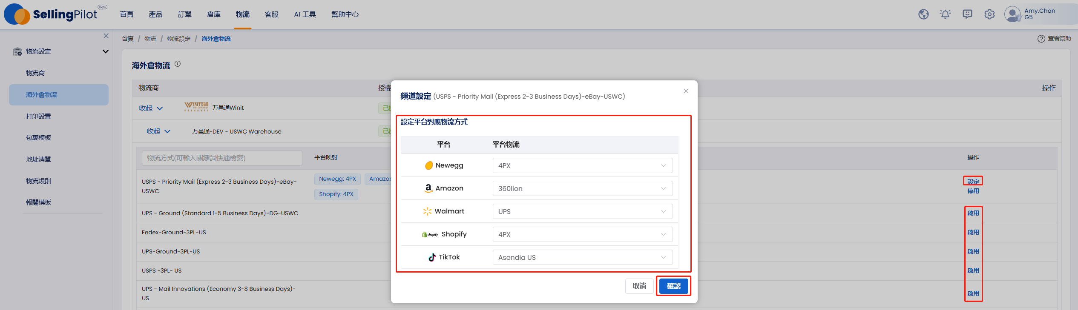Click 啟用 for UPS-Ground-3PL-US

click(973, 251)
